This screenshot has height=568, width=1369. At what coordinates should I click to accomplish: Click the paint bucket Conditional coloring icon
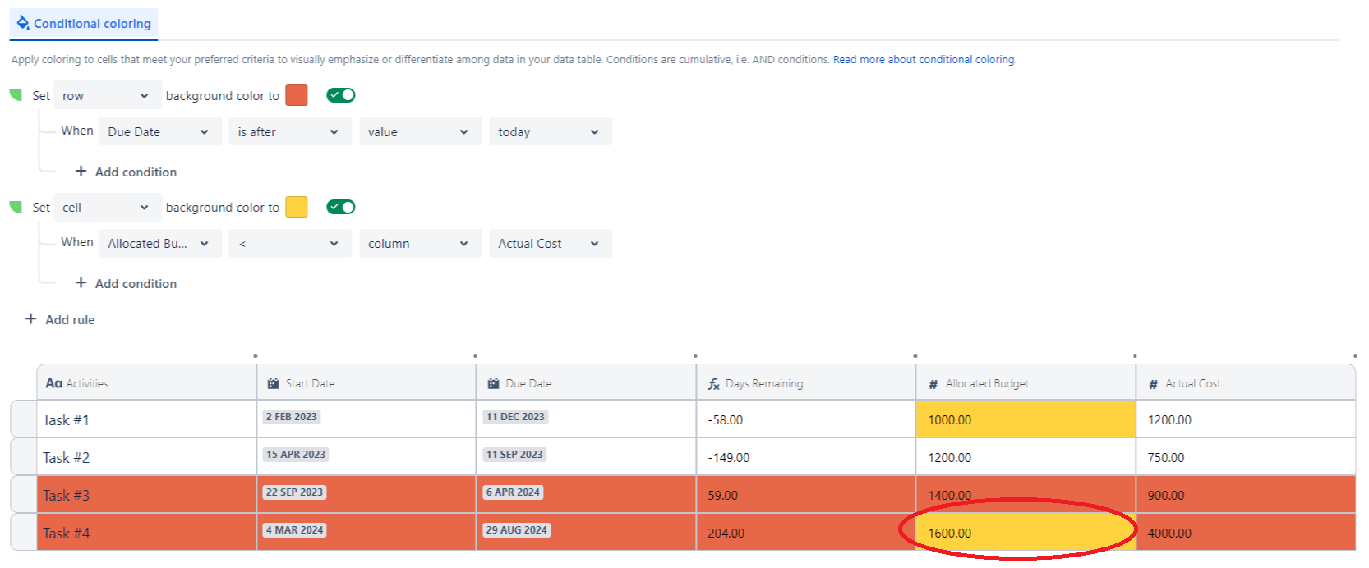[x=23, y=22]
